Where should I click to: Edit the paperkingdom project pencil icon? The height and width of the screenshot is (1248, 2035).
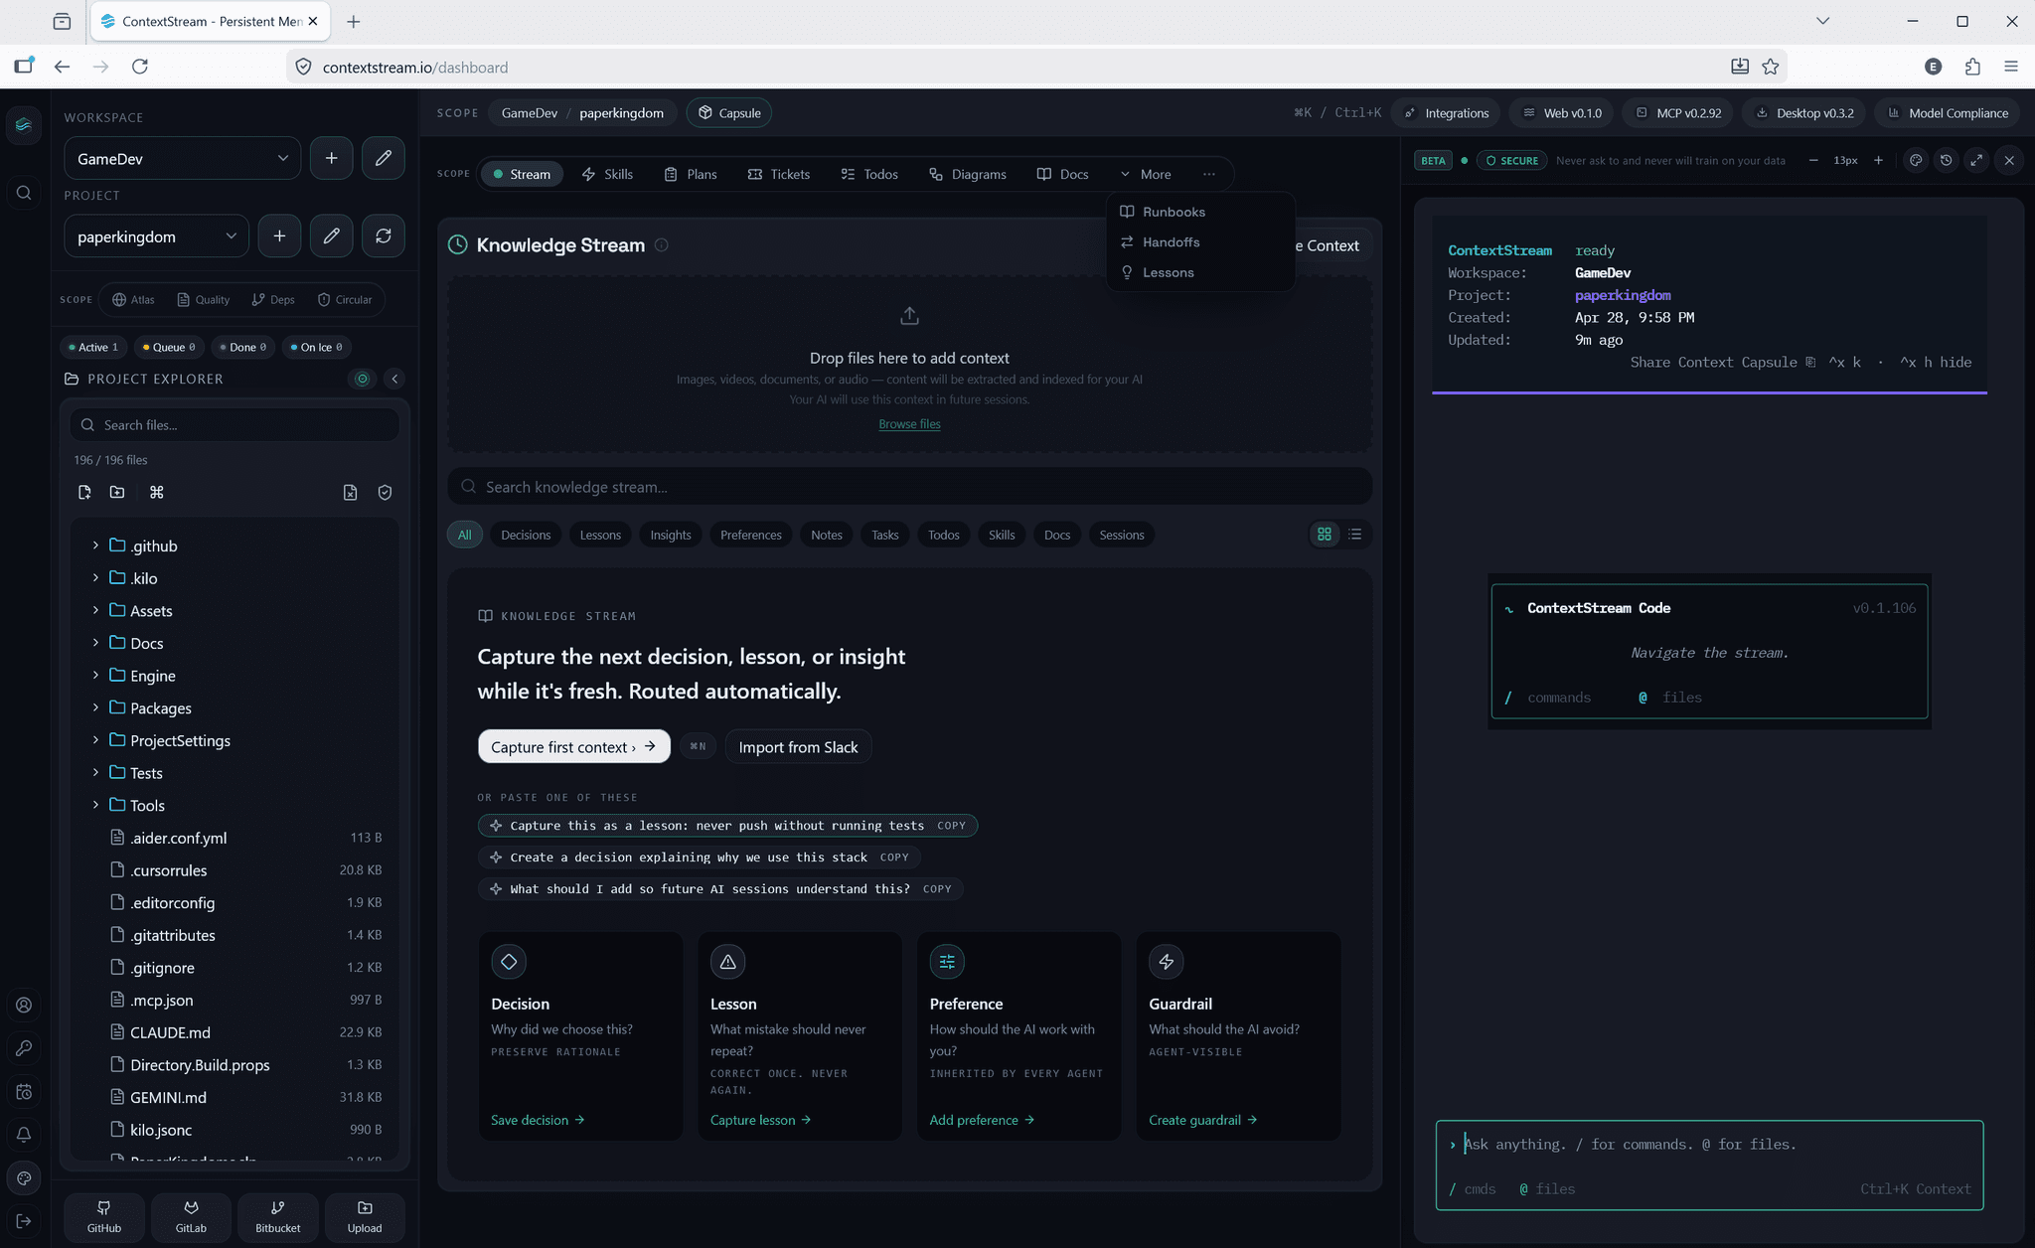[x=331, y=236]
